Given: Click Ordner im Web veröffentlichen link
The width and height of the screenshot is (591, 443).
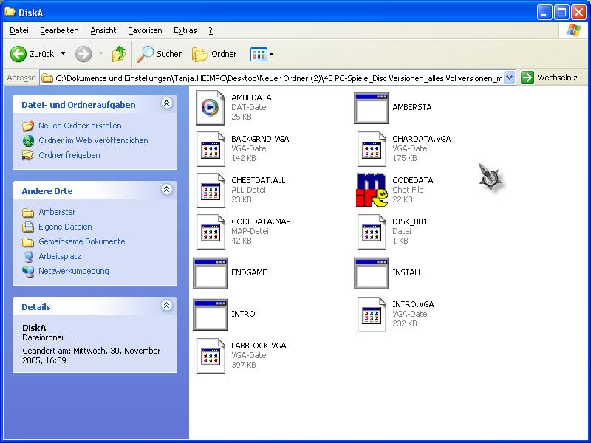Looking at the screenshot, I should tap(93, 140).
